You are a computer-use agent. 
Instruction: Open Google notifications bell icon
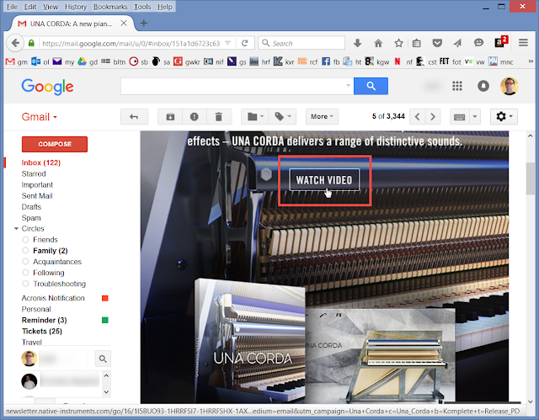tap(483, 86)
